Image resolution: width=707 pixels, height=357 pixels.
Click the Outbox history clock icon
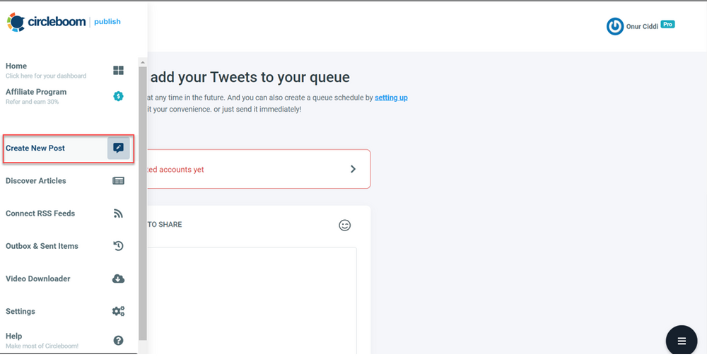(x=118, y=246)
